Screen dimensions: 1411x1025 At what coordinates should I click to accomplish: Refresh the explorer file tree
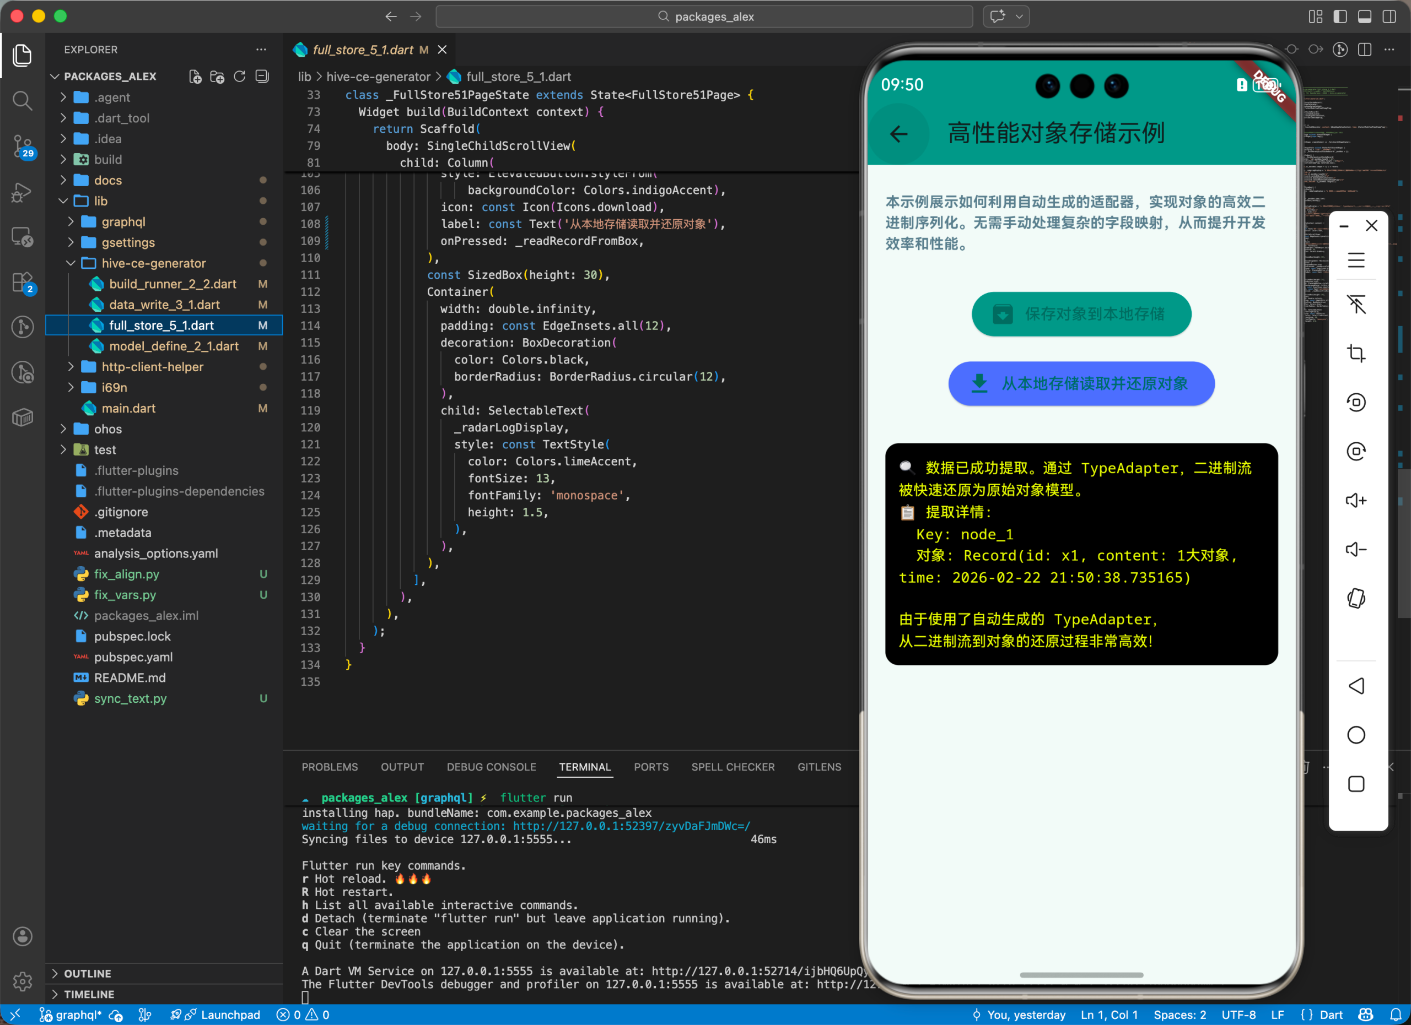(x=240, y=77)
